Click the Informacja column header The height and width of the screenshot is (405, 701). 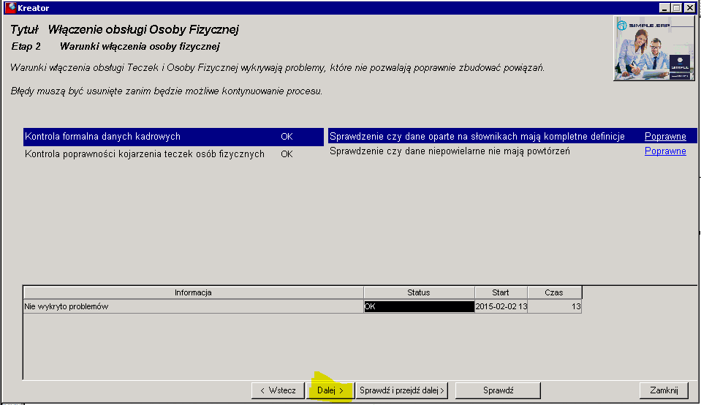point(193,292)
